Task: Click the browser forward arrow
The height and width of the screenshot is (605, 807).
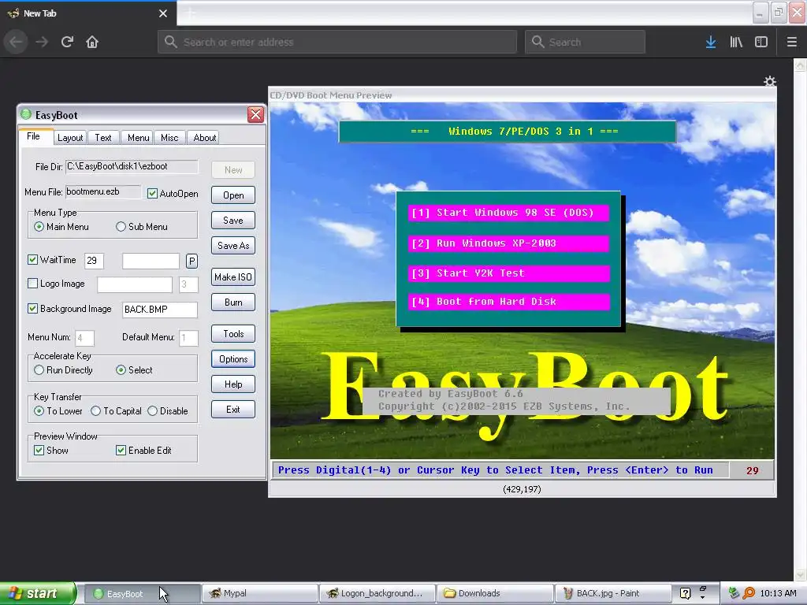Action: [42, 42]
